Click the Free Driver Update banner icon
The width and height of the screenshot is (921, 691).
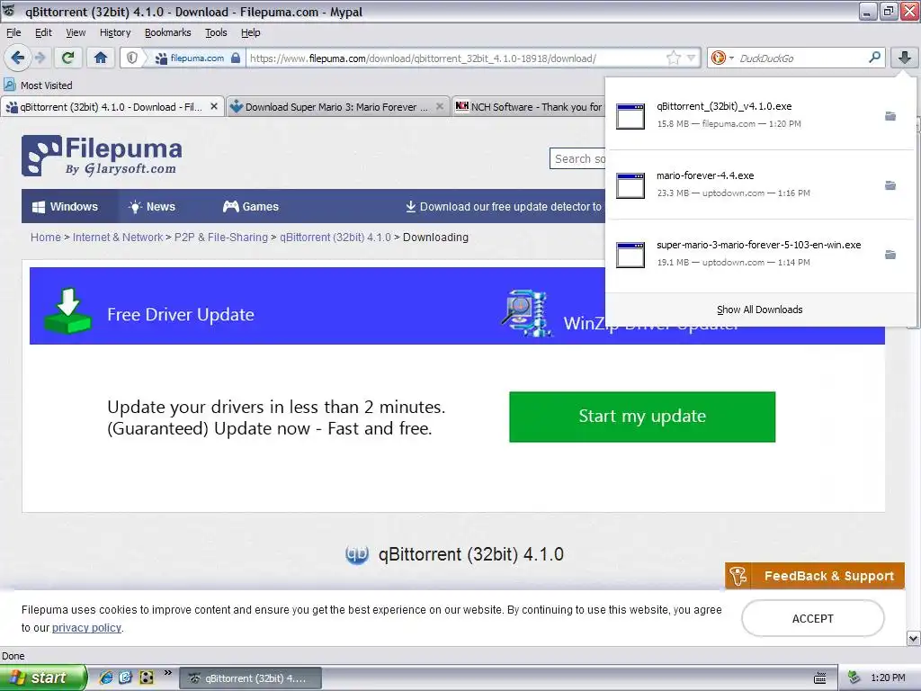(x=68, y=310)
